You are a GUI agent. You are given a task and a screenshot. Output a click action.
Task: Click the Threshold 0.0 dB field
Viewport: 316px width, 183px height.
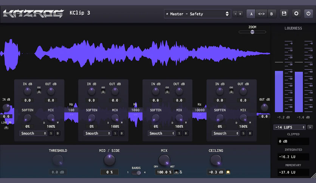58,172
